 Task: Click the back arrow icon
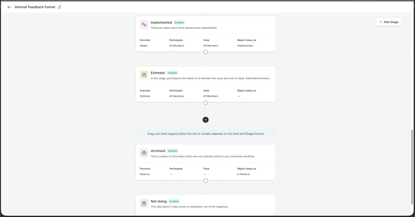(x=9, y=7)
